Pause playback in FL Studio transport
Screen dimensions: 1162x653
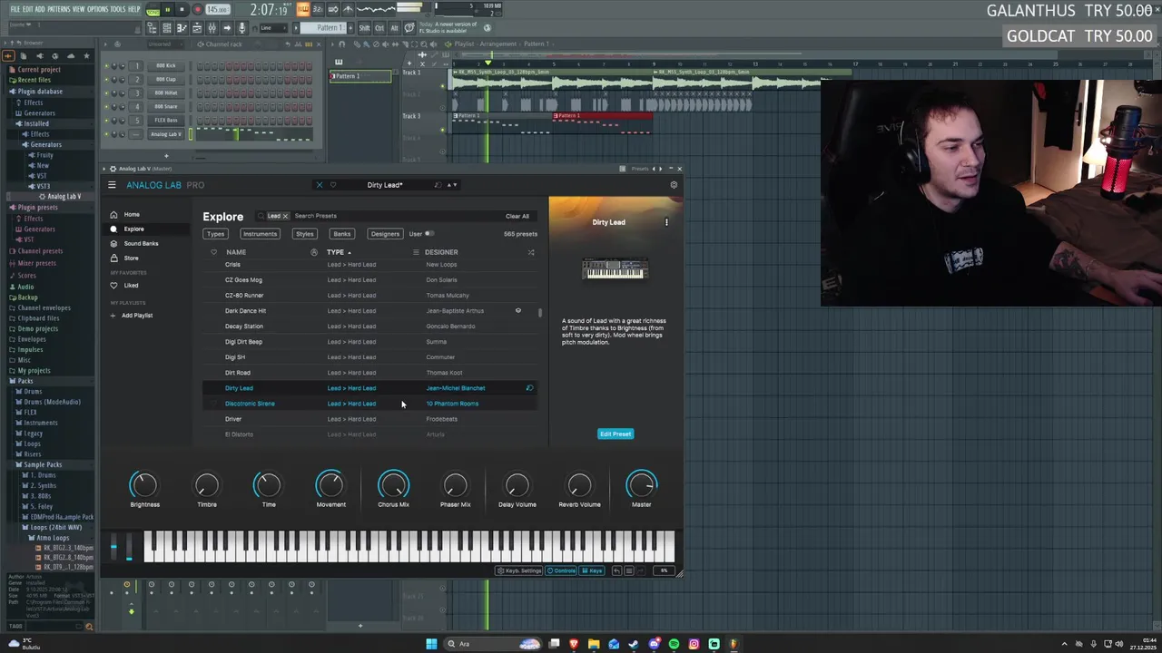pos(167,10)
